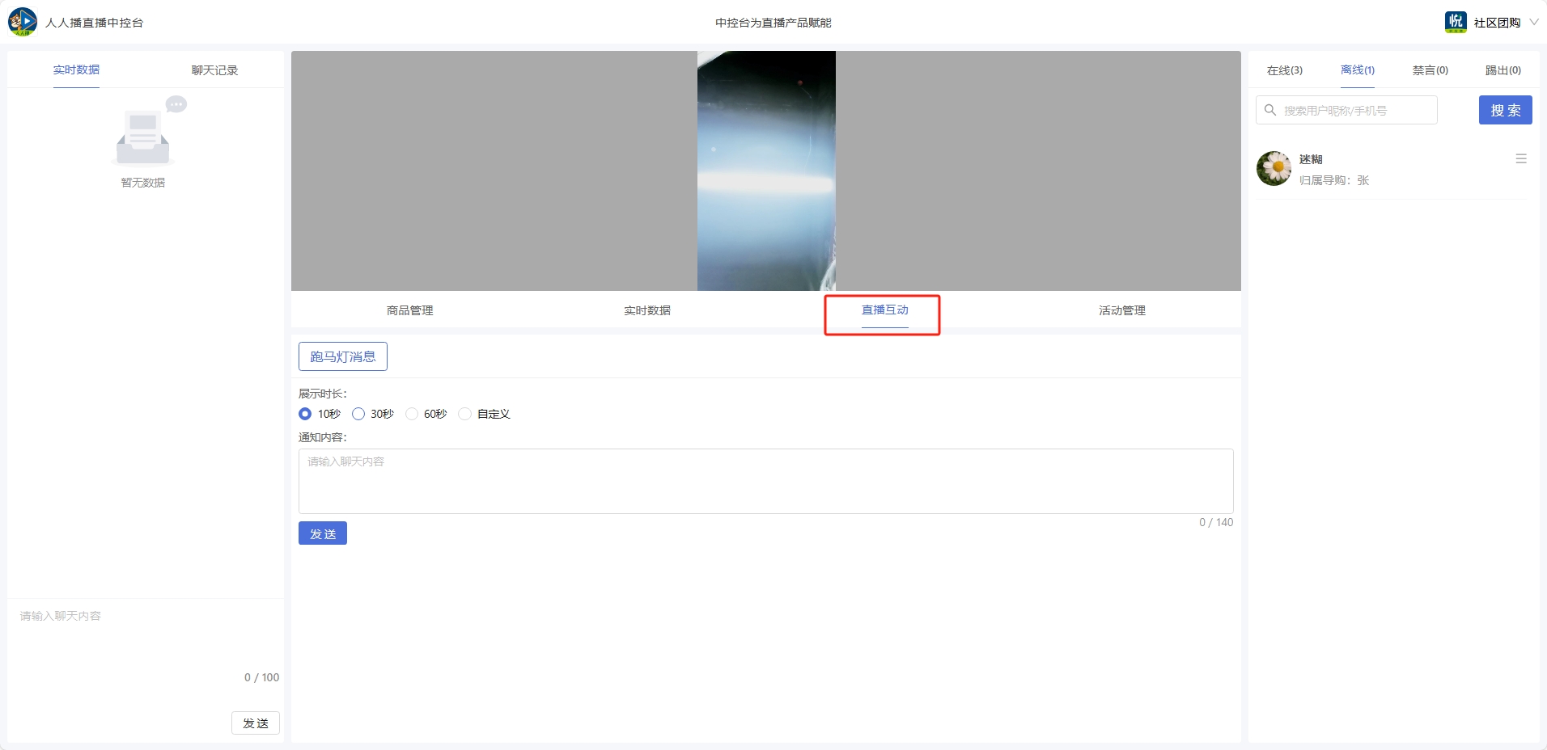
Task: Open the 活动管理 tab
Action: coord(1122,310)
